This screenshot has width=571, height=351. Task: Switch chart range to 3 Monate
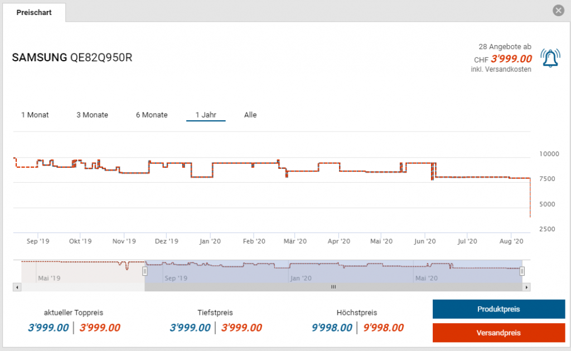click(92, 115)
